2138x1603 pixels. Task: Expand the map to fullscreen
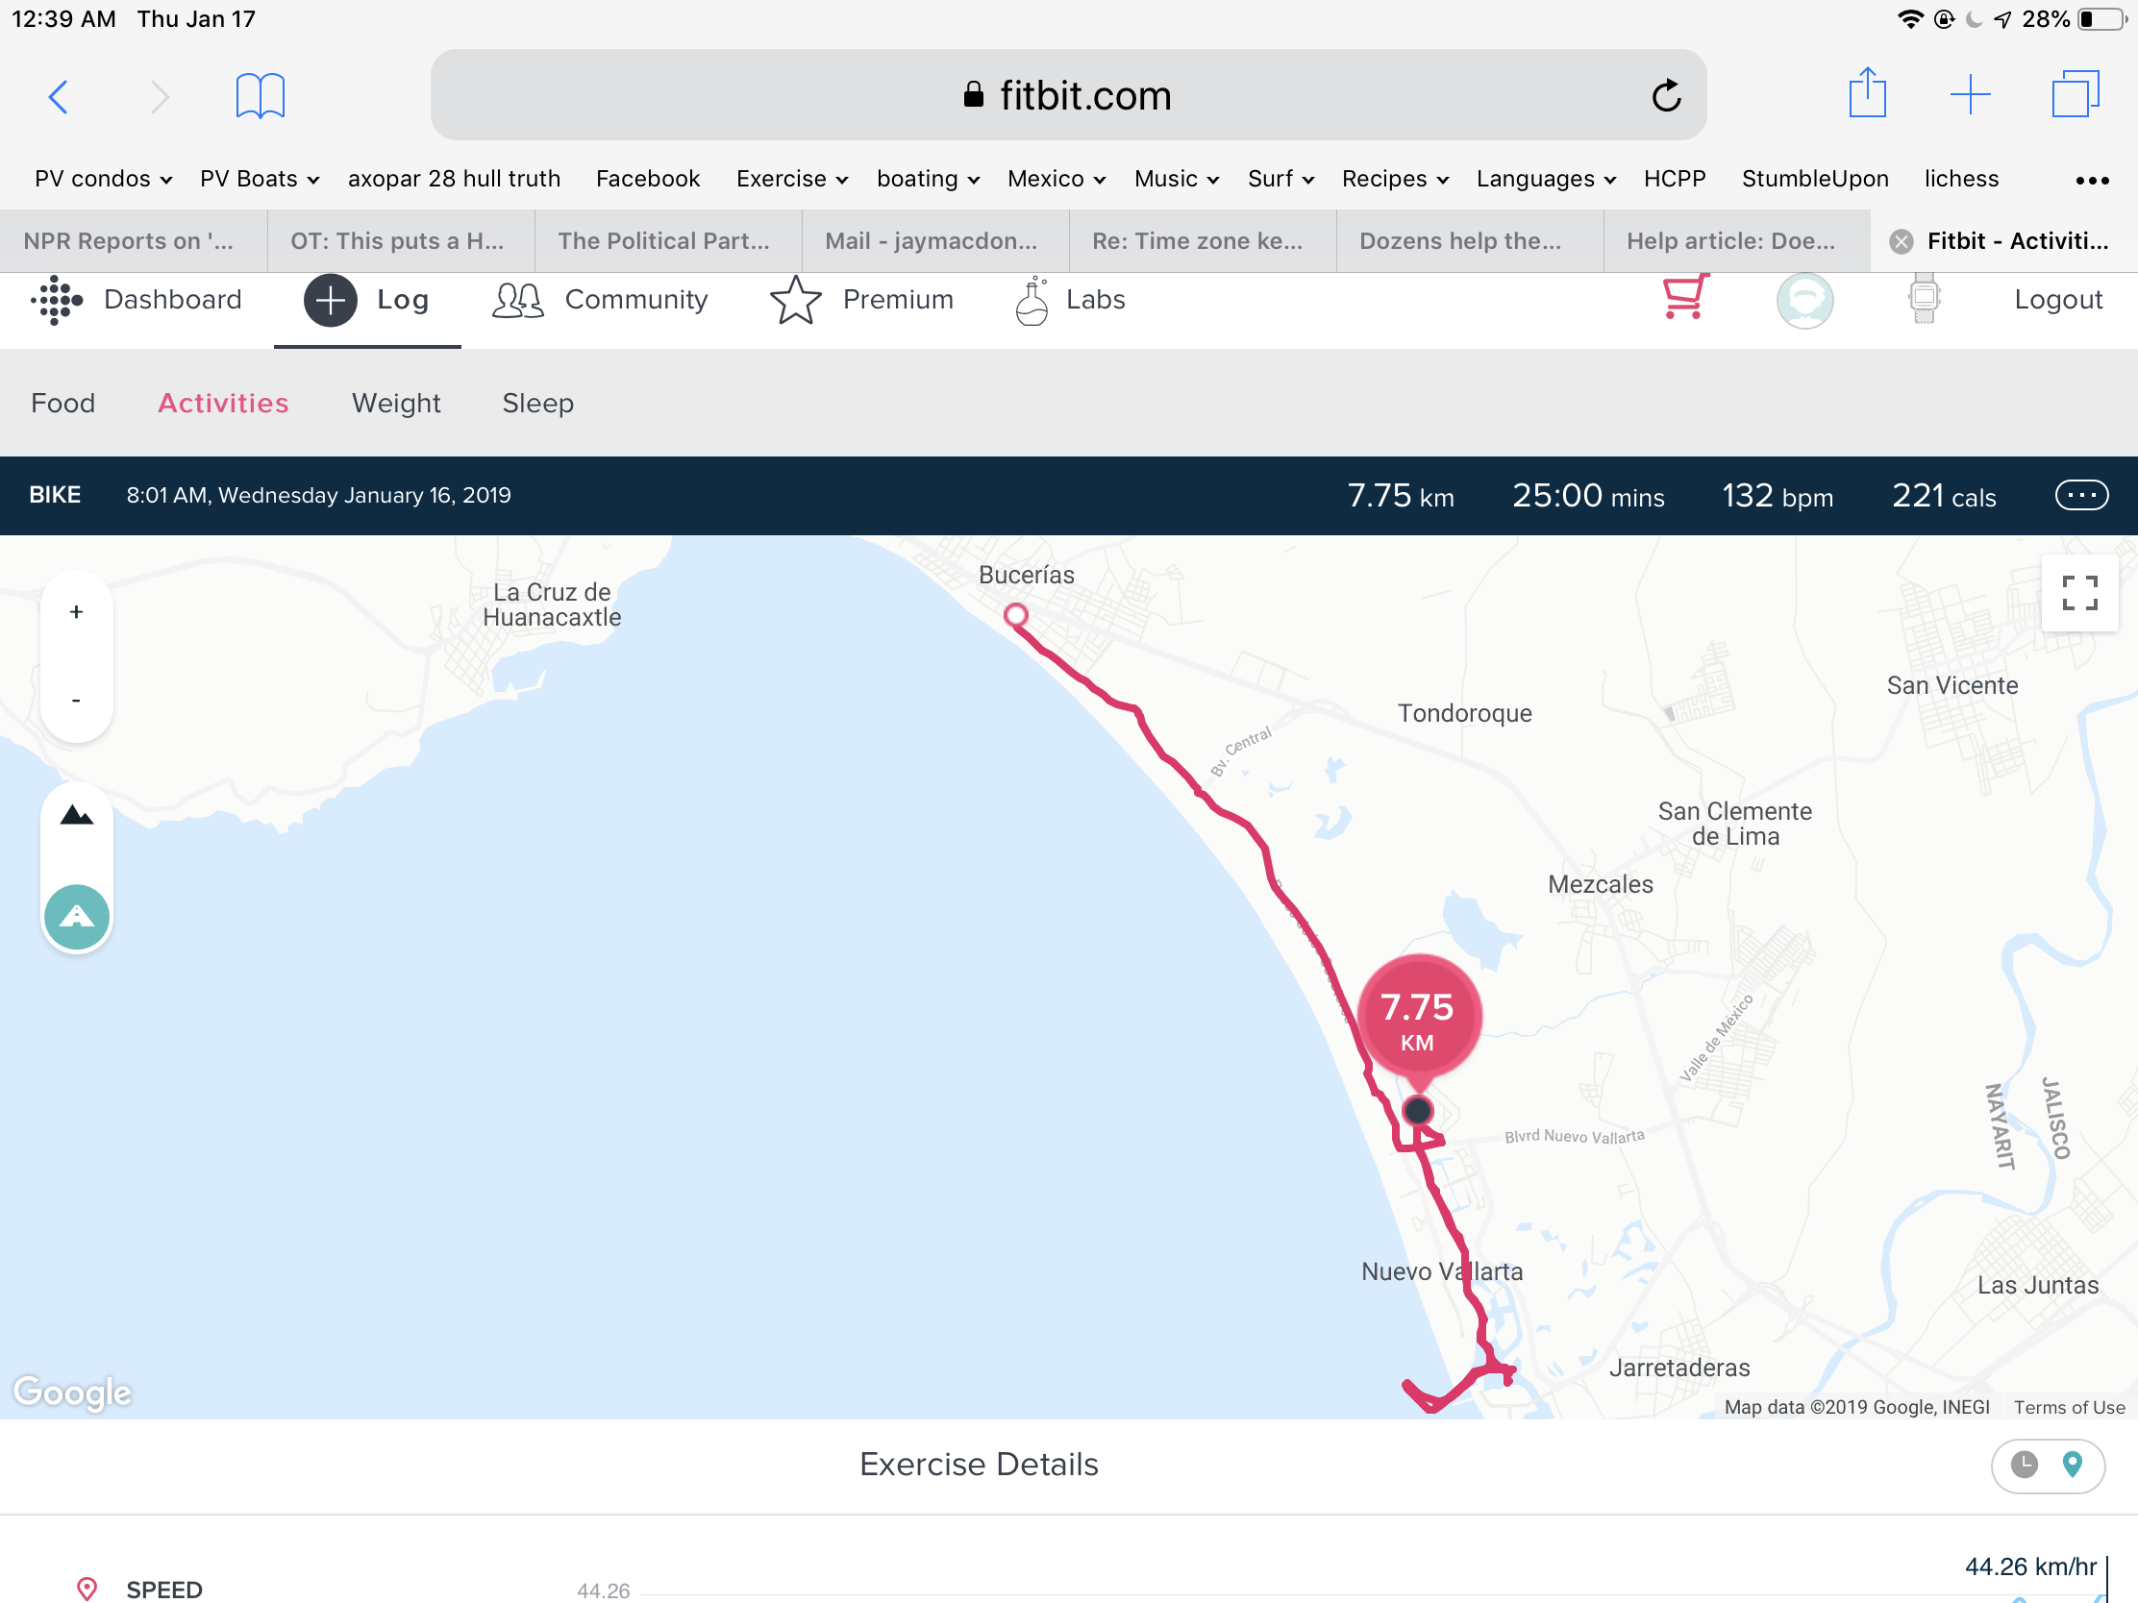coord(2079,593)
